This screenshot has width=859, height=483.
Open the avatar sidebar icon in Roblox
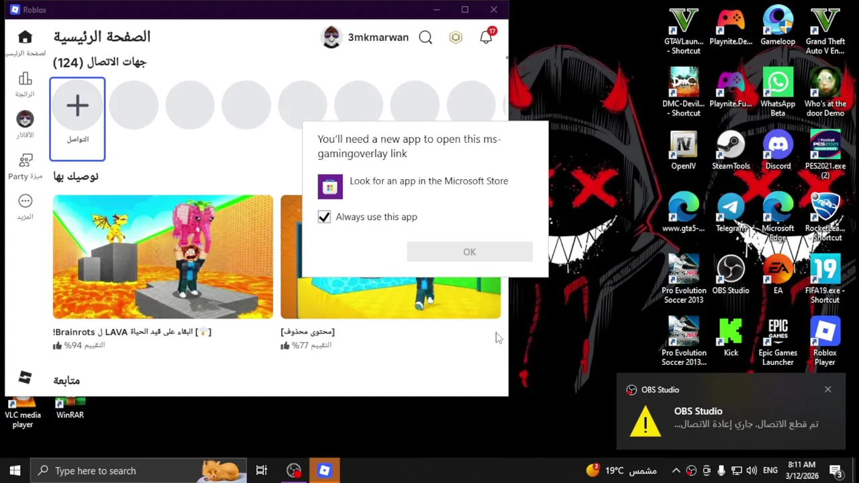point(25,119)
